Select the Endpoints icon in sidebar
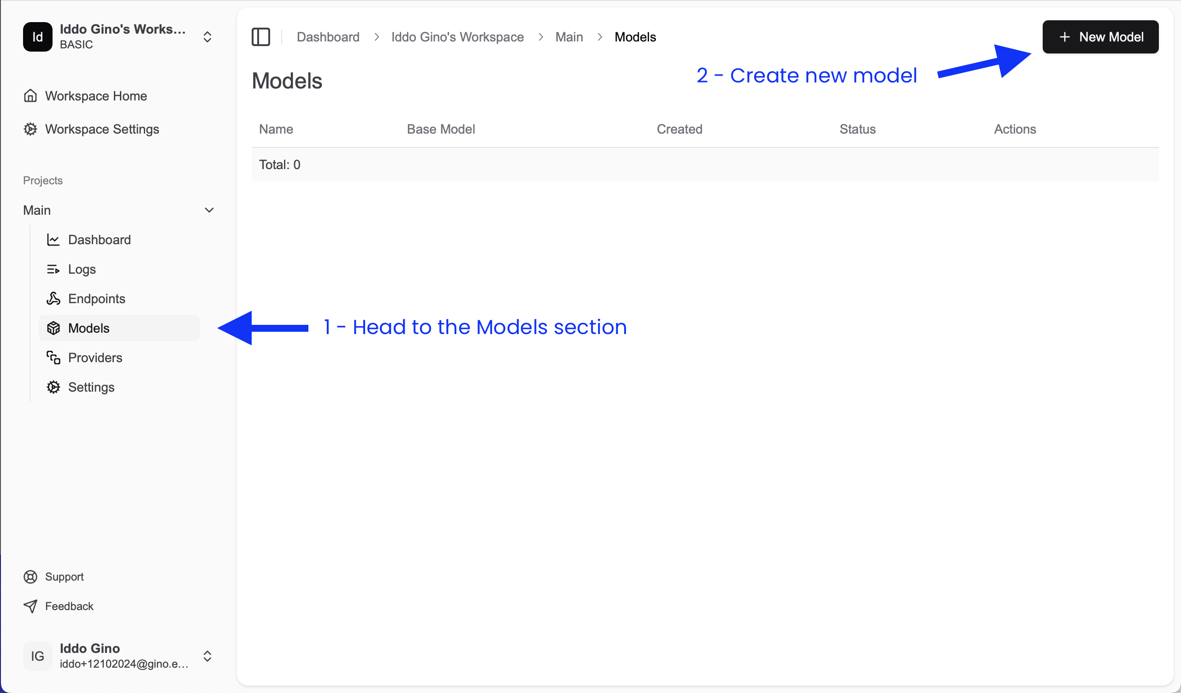The image size is (1181, 693). coord(53,299)
